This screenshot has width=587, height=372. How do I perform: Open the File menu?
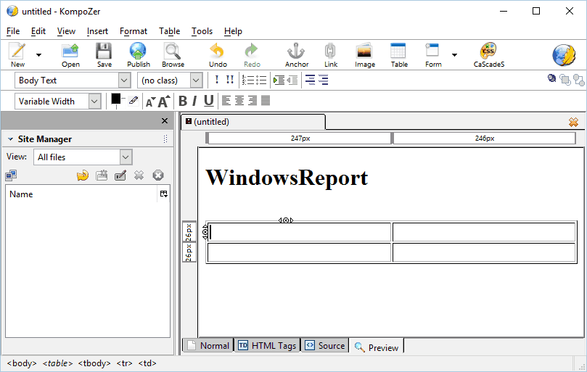pyautogui.click(x=13, y=31)
